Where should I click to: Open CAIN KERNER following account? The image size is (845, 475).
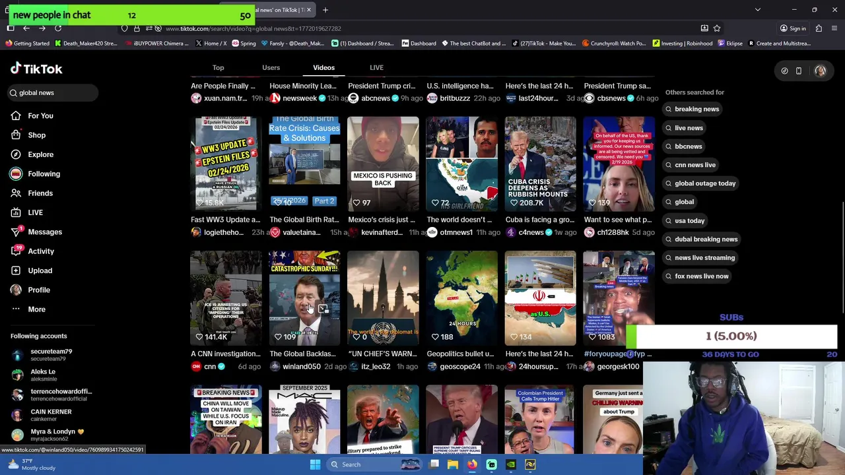pos(50,415)
